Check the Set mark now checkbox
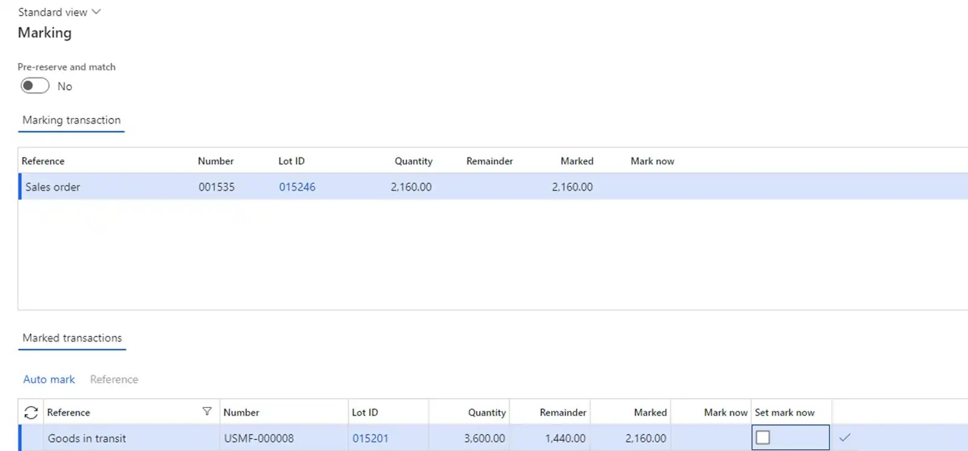This screenshot has width=968, height=451. point(763,437)
